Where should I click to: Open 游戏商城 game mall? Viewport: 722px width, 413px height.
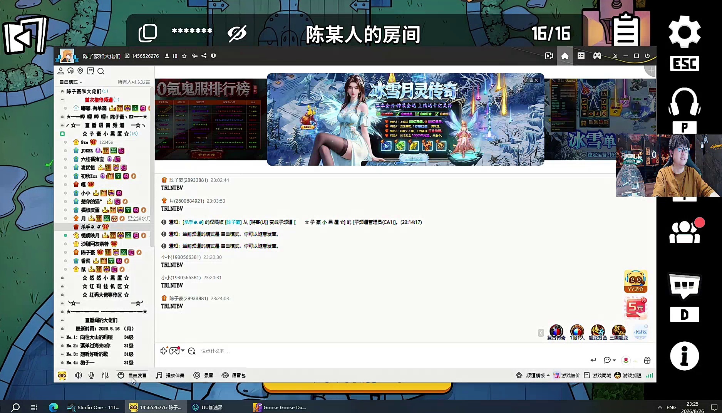[x=597, y=375]
